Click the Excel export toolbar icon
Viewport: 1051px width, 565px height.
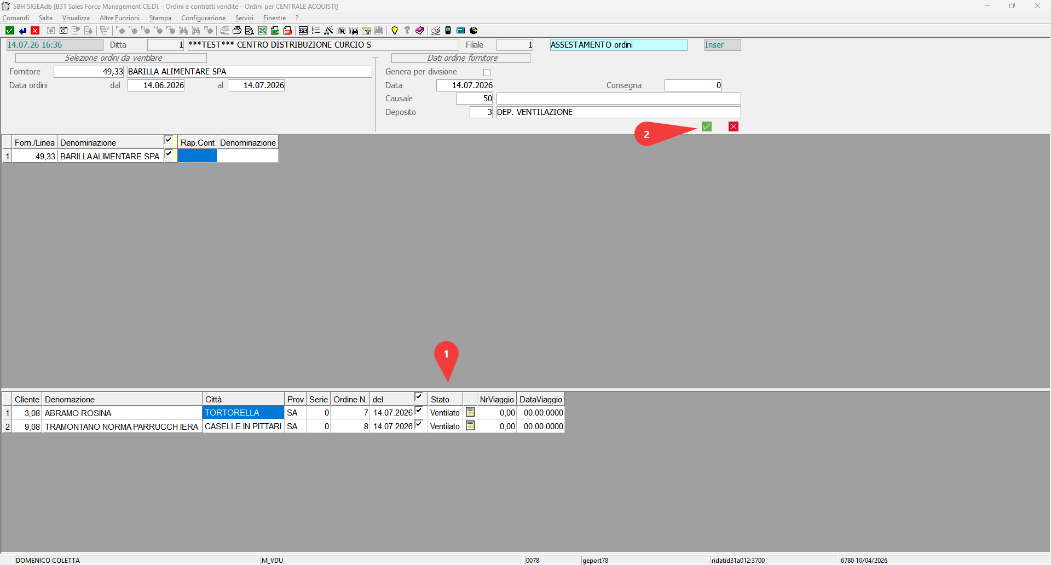coord(262,31)
